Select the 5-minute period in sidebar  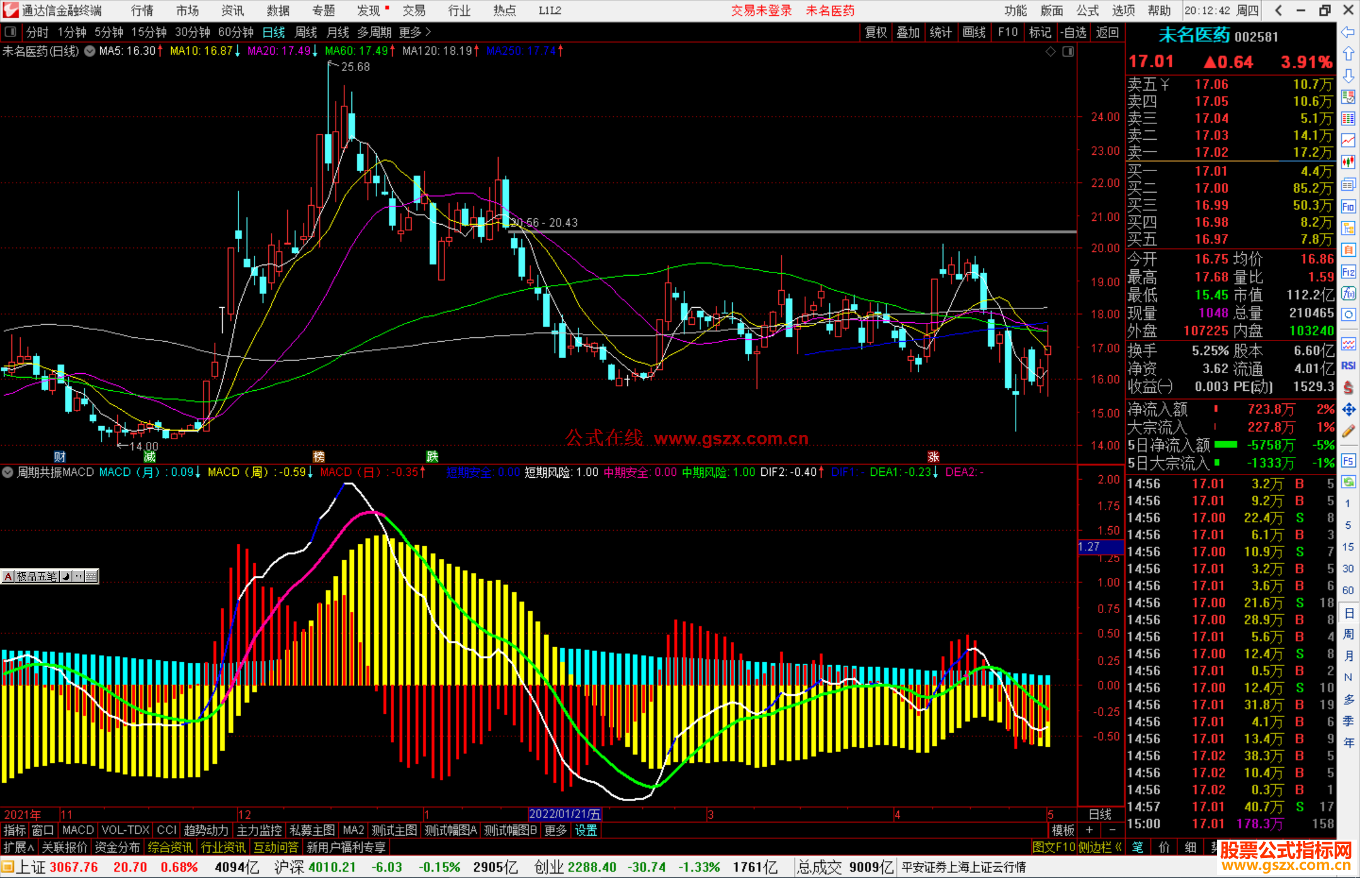coord(1347,526)
